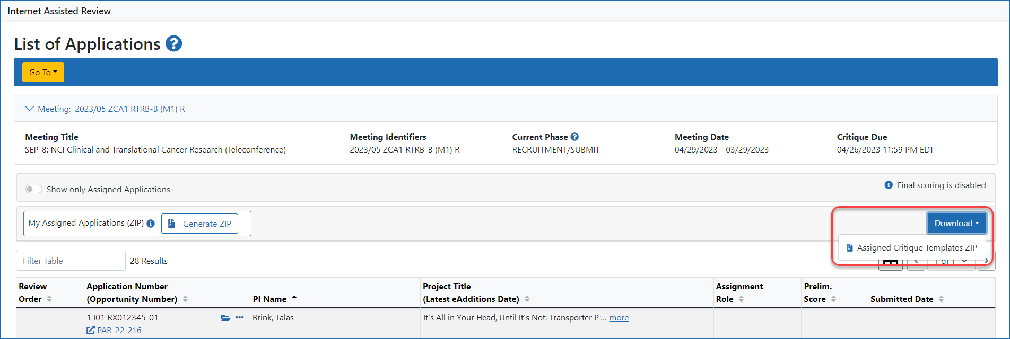Viewport: 1010px width, 339px height.
Task: Sort by PI Name column arrow
Action: point(294,298)
